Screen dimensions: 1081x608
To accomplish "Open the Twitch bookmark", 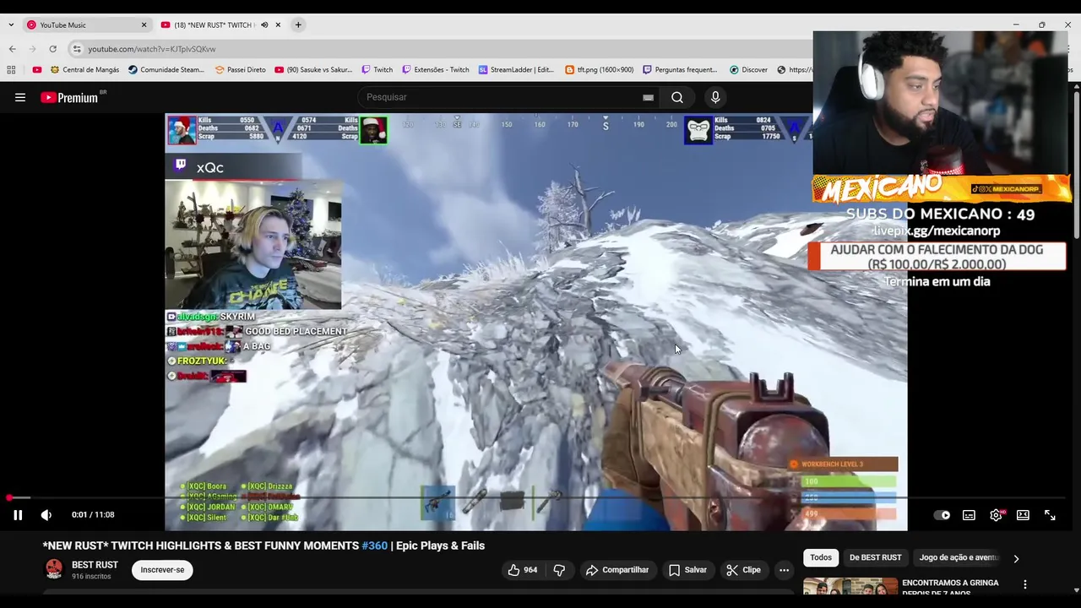I will pos(377,70).
